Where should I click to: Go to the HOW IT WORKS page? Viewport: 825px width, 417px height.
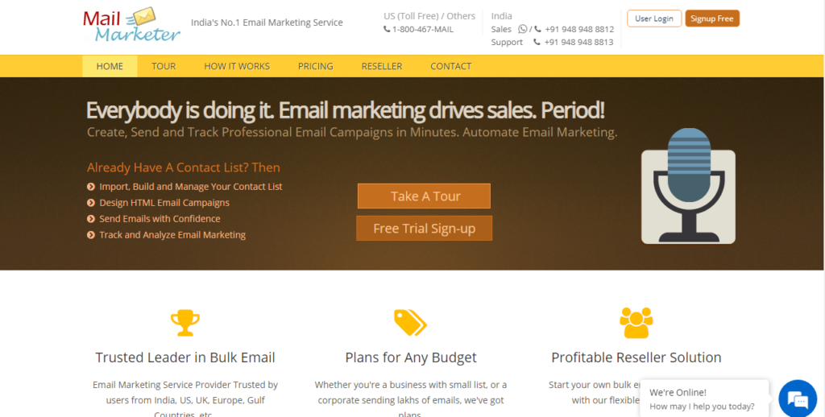[237, 66]
